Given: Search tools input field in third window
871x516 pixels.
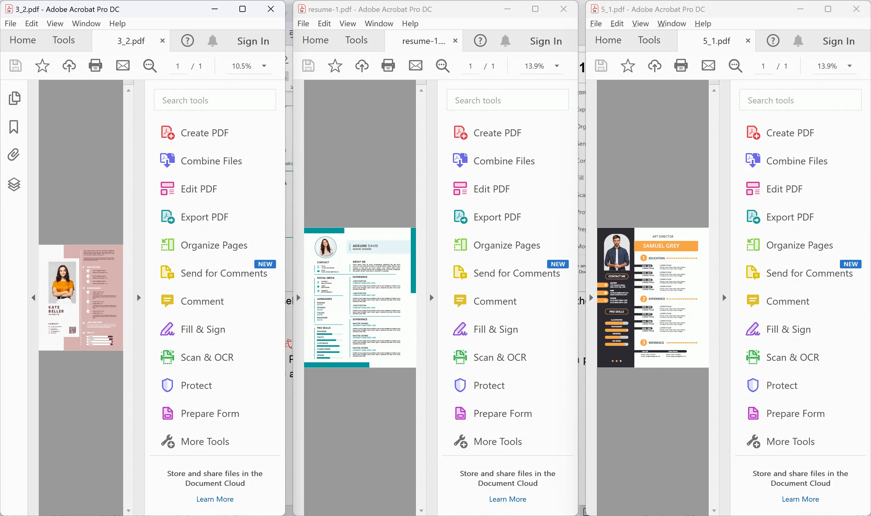Looking at the screenshot, I should [800, 99].
